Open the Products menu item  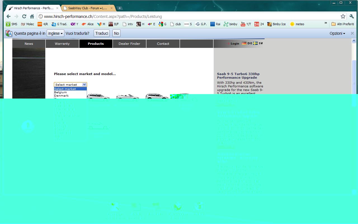coord(96,44)
